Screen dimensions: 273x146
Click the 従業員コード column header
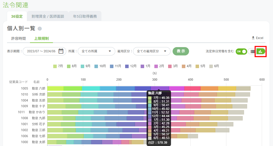point(19,82)
